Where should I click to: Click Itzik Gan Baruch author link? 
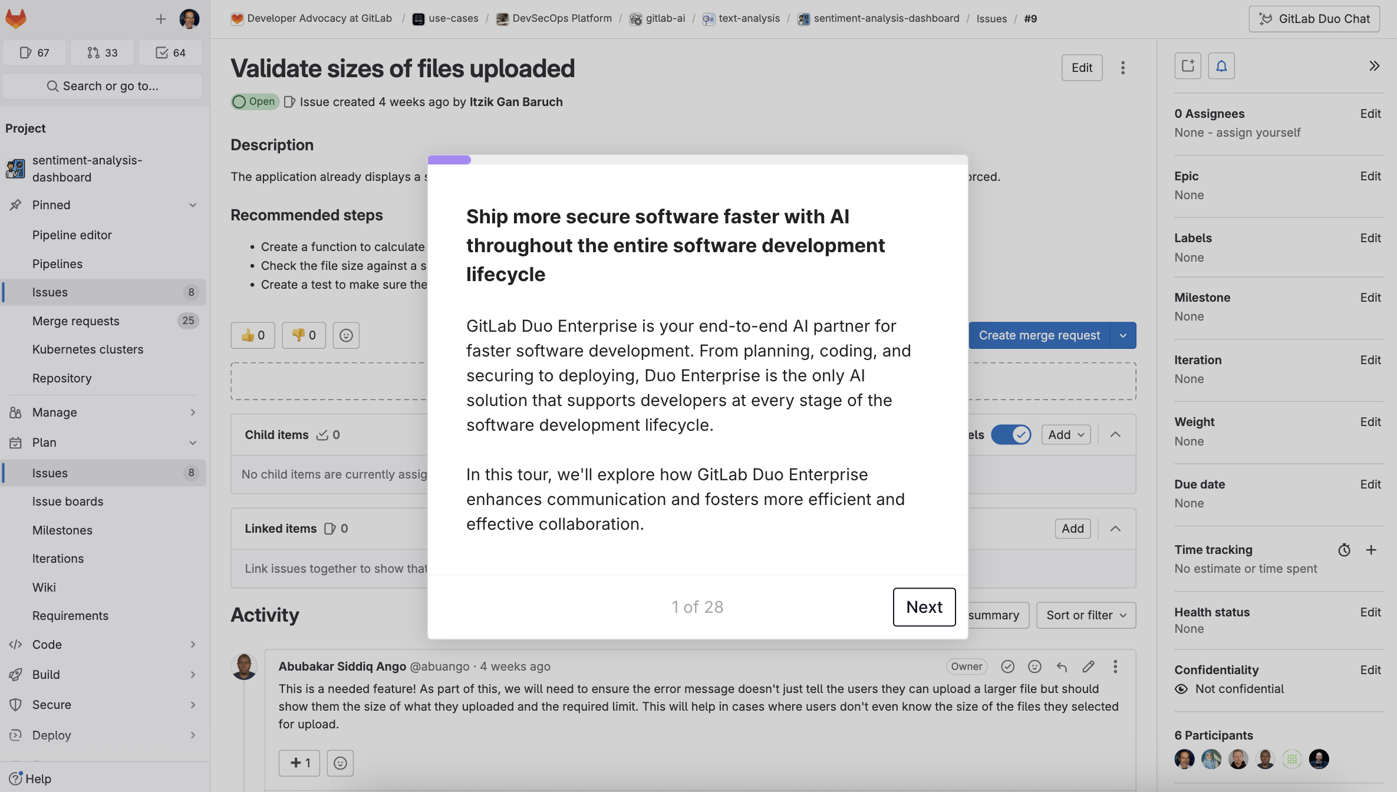[x=516, y=102]
